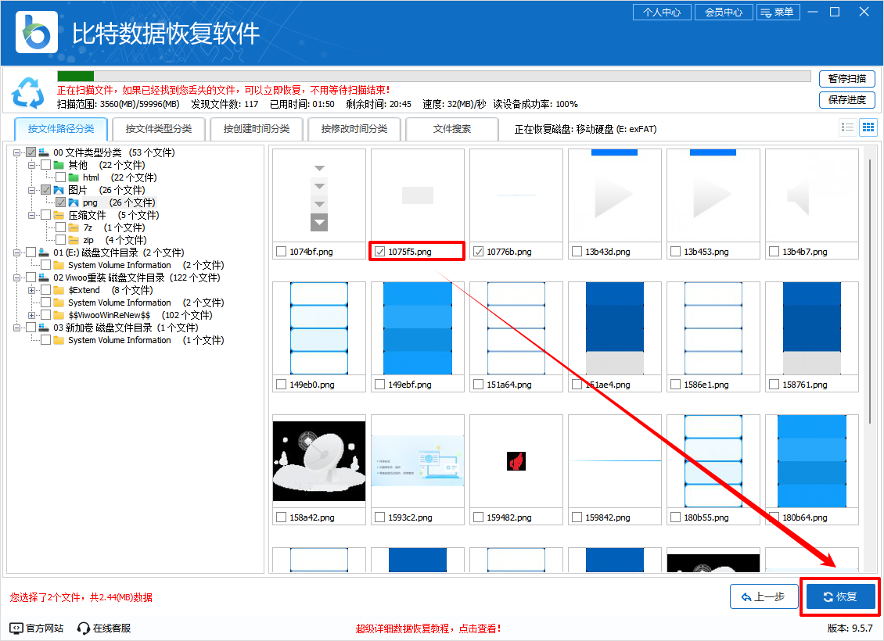
Task: Open 会员中心 in the header
Action: (724, 12)
